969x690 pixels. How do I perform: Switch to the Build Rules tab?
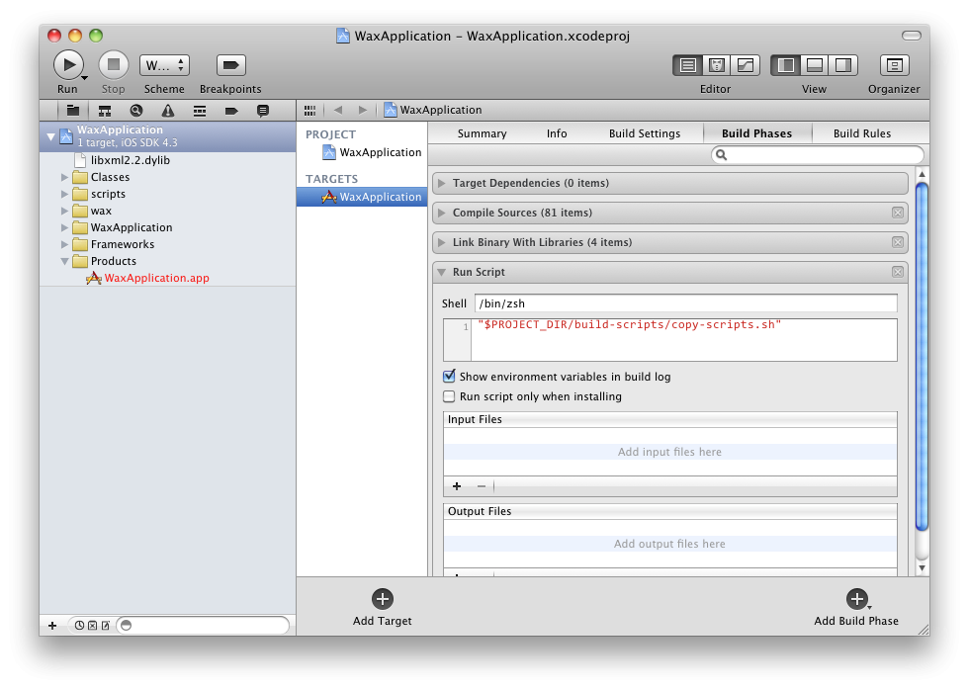point(862,133)
